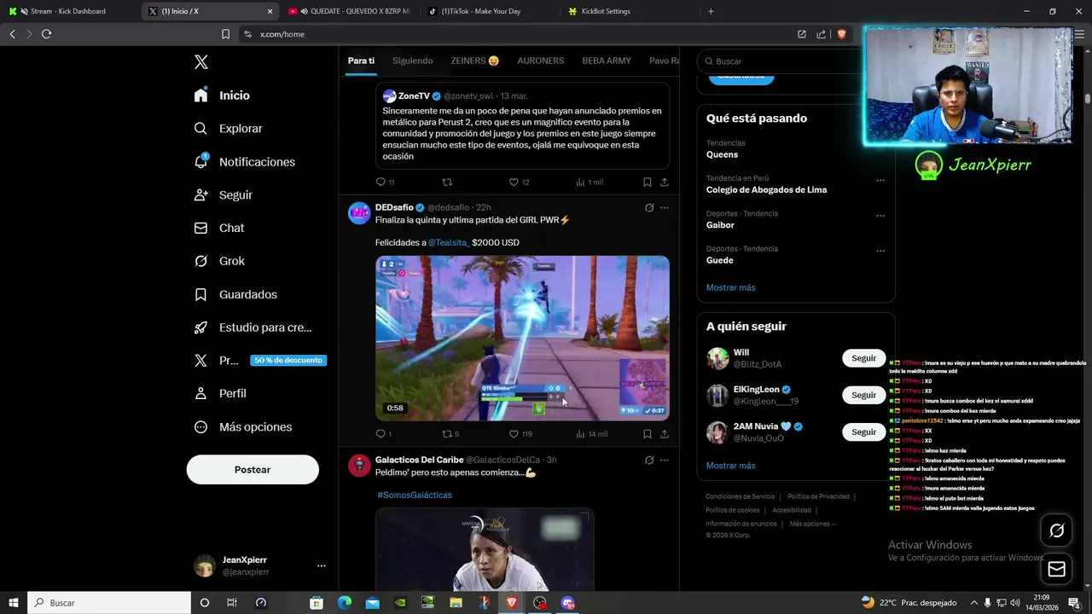Click the Windows taskbar search box
The width and height of the screenshot is (1092, 614).
109,603
